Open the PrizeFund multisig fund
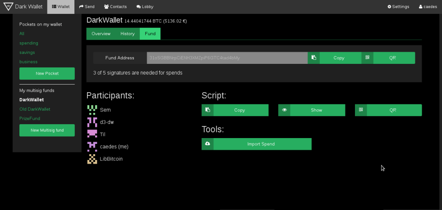 [30, 119]
